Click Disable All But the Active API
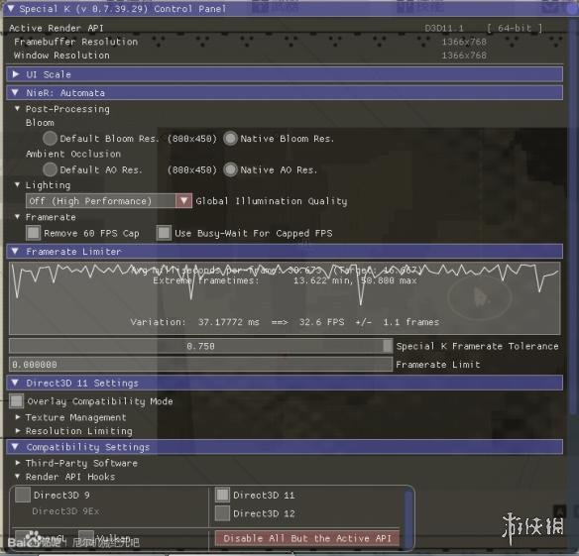The width and height of the screenshot is (579, 556). tap(307, 538)
